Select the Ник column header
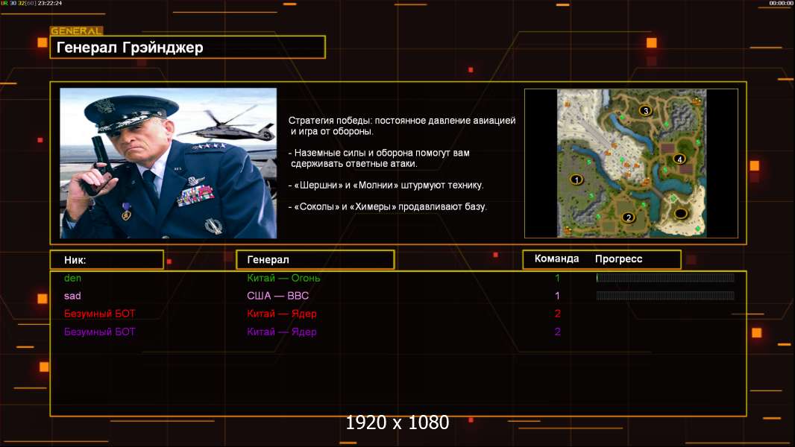This screenshot has width=795, height=447. [106, 259]
